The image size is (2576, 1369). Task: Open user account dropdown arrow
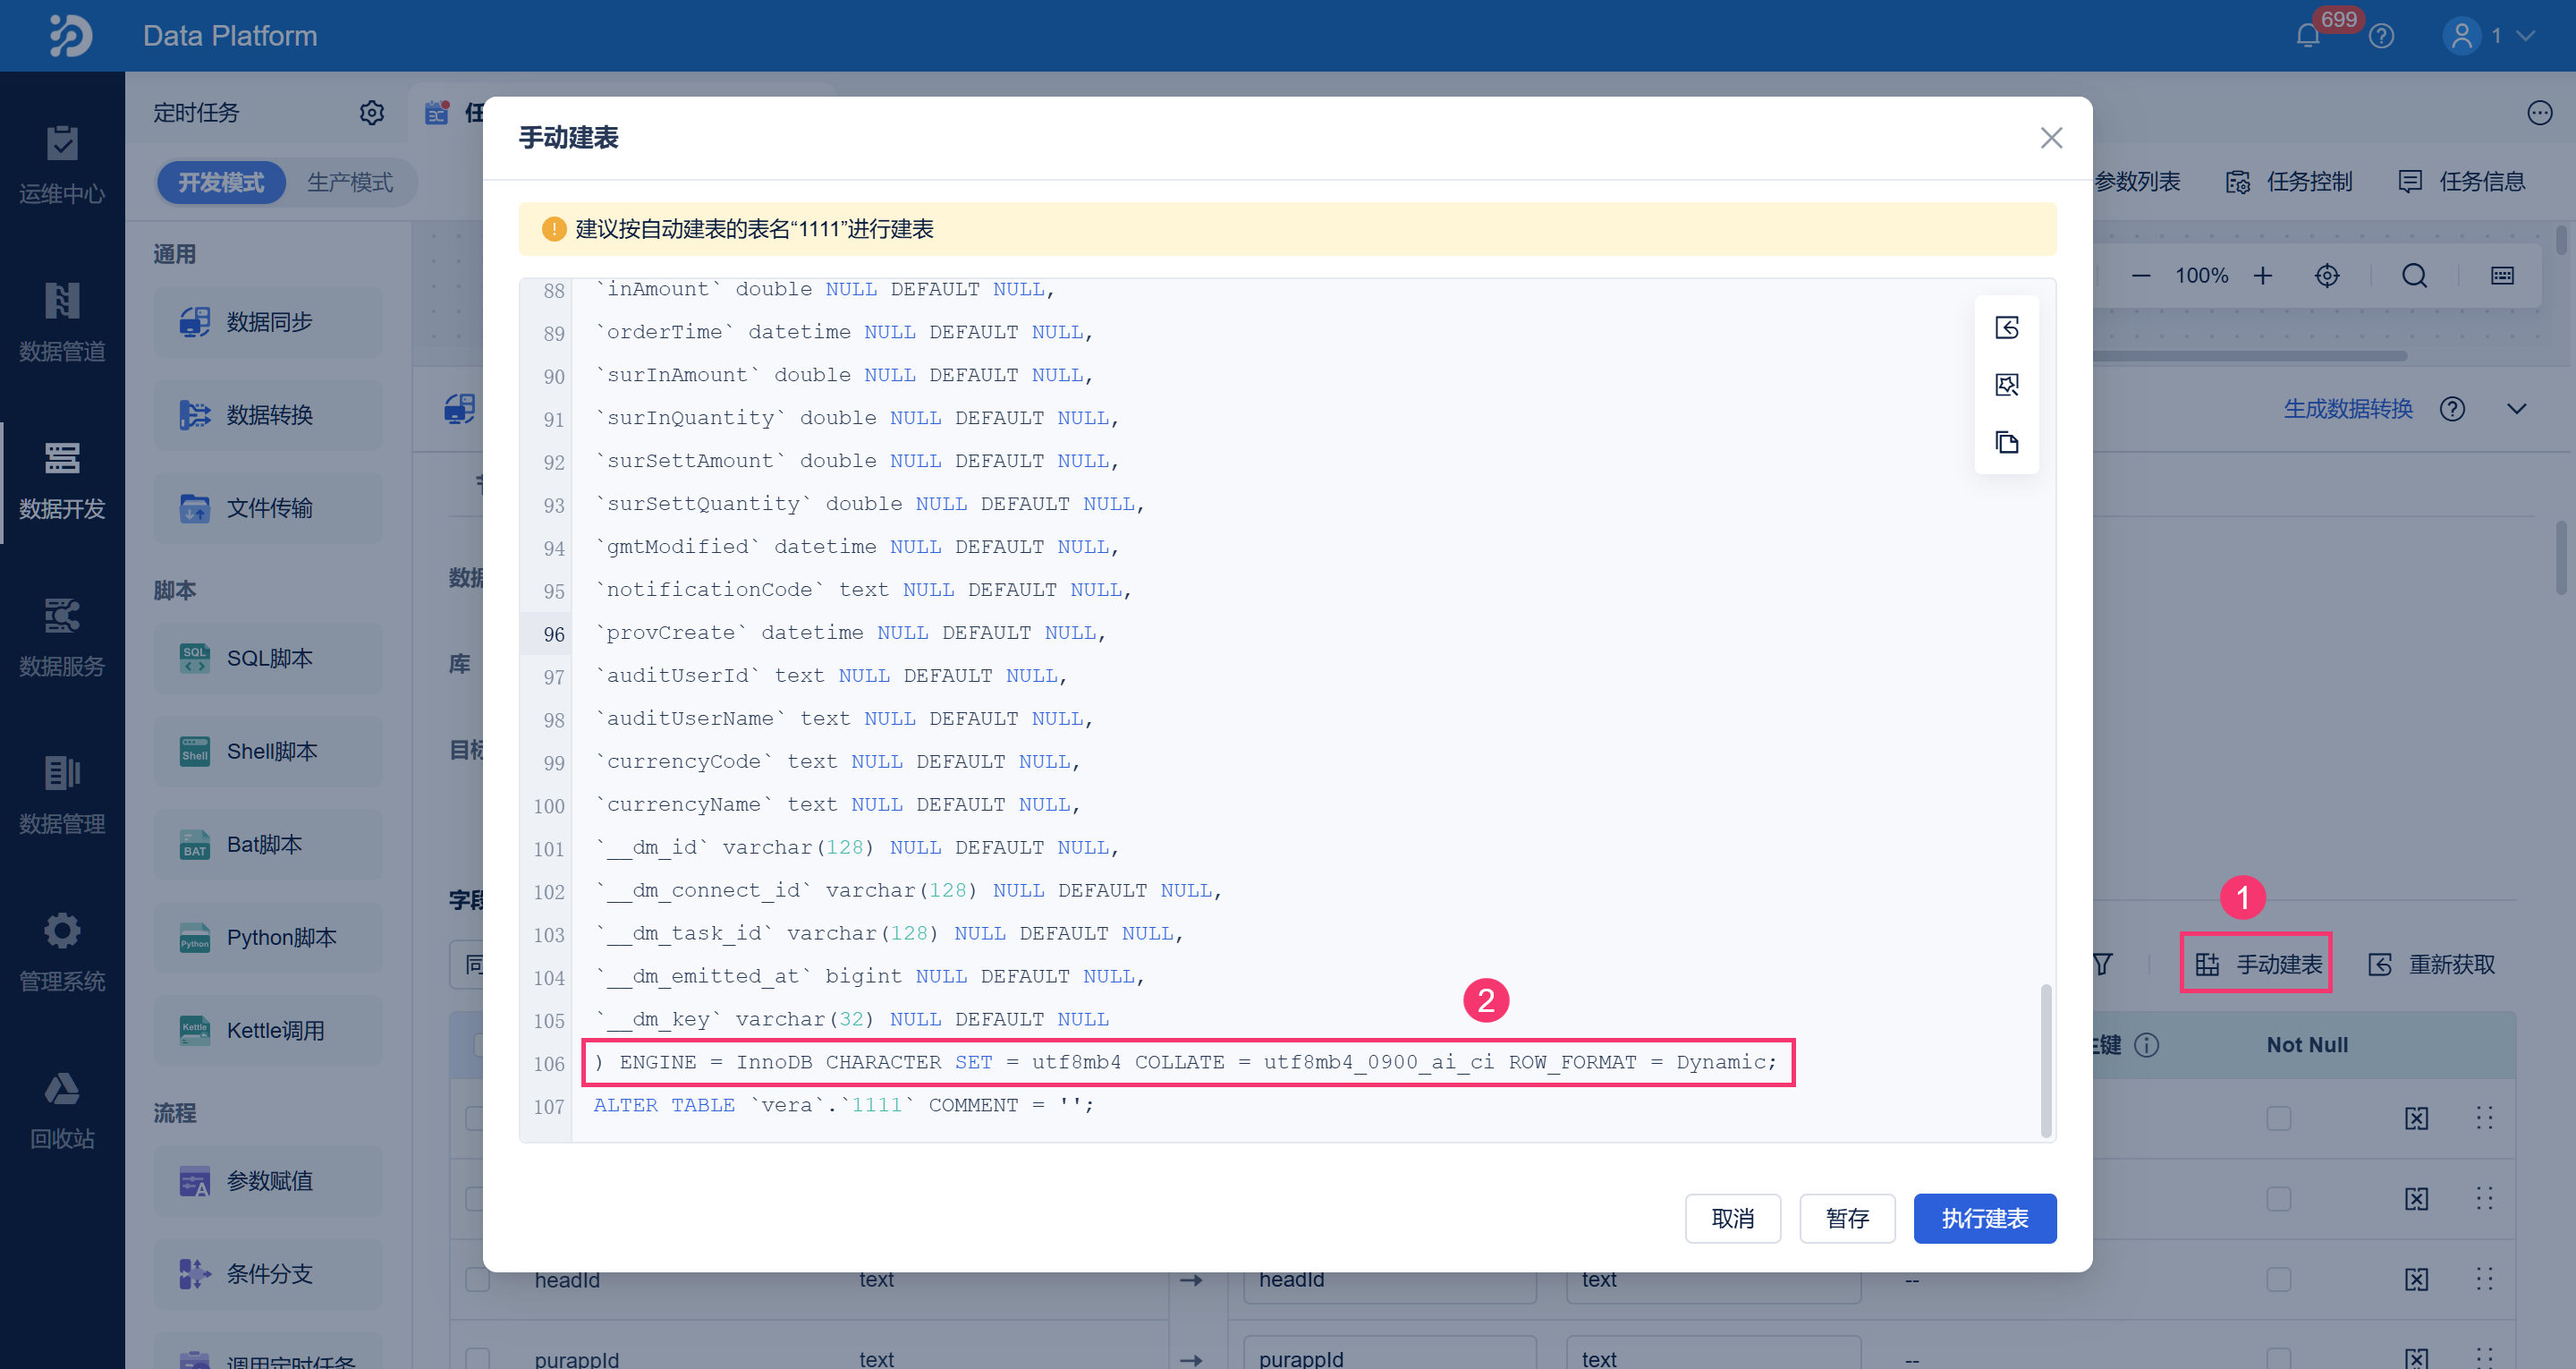(x=2526, y=36)
